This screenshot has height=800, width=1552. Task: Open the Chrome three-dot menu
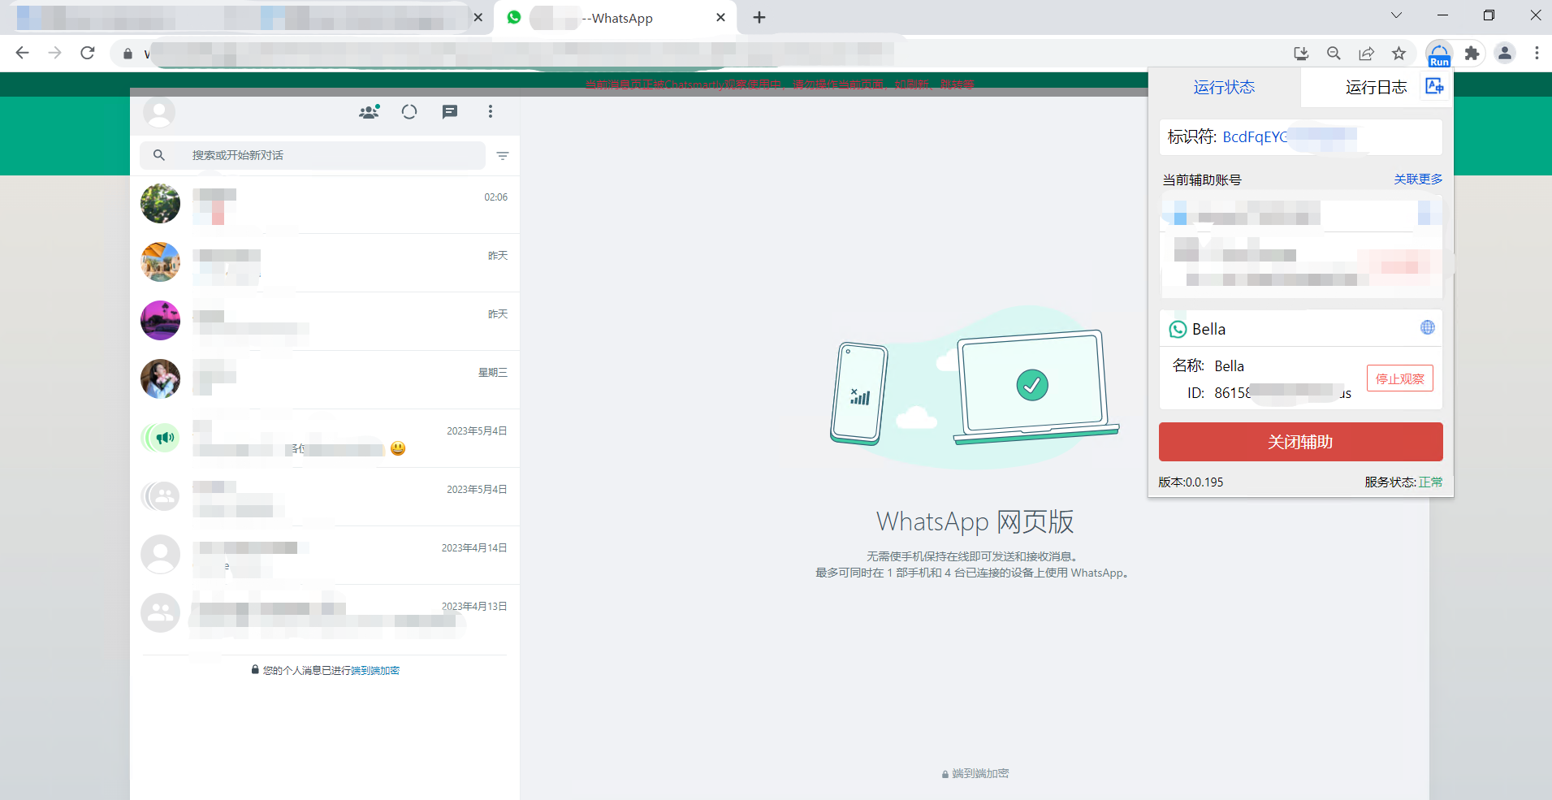(x=1537, y=54)
